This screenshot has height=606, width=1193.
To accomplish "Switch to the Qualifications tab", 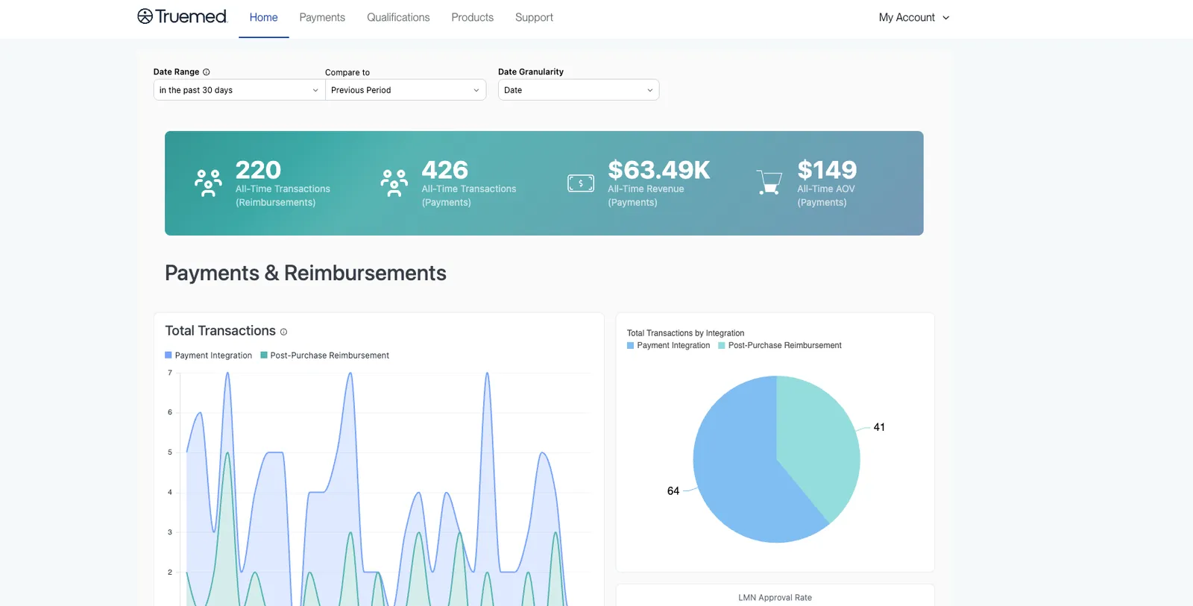I will click(x=398, y=17).
